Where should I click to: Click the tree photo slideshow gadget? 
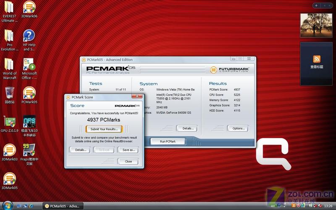pos(316,25)
